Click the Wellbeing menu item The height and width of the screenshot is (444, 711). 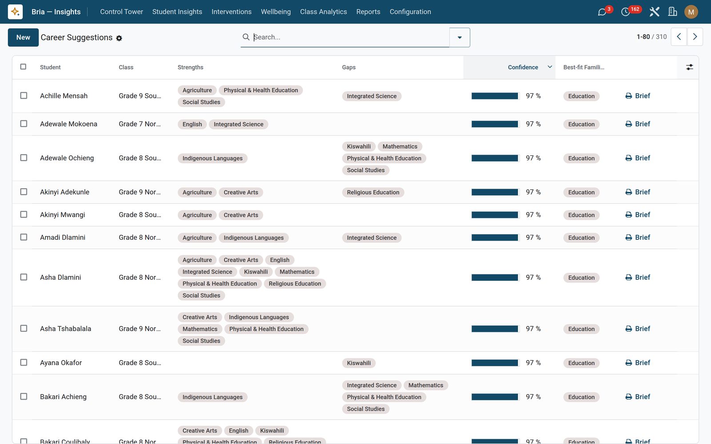point(276,12)
